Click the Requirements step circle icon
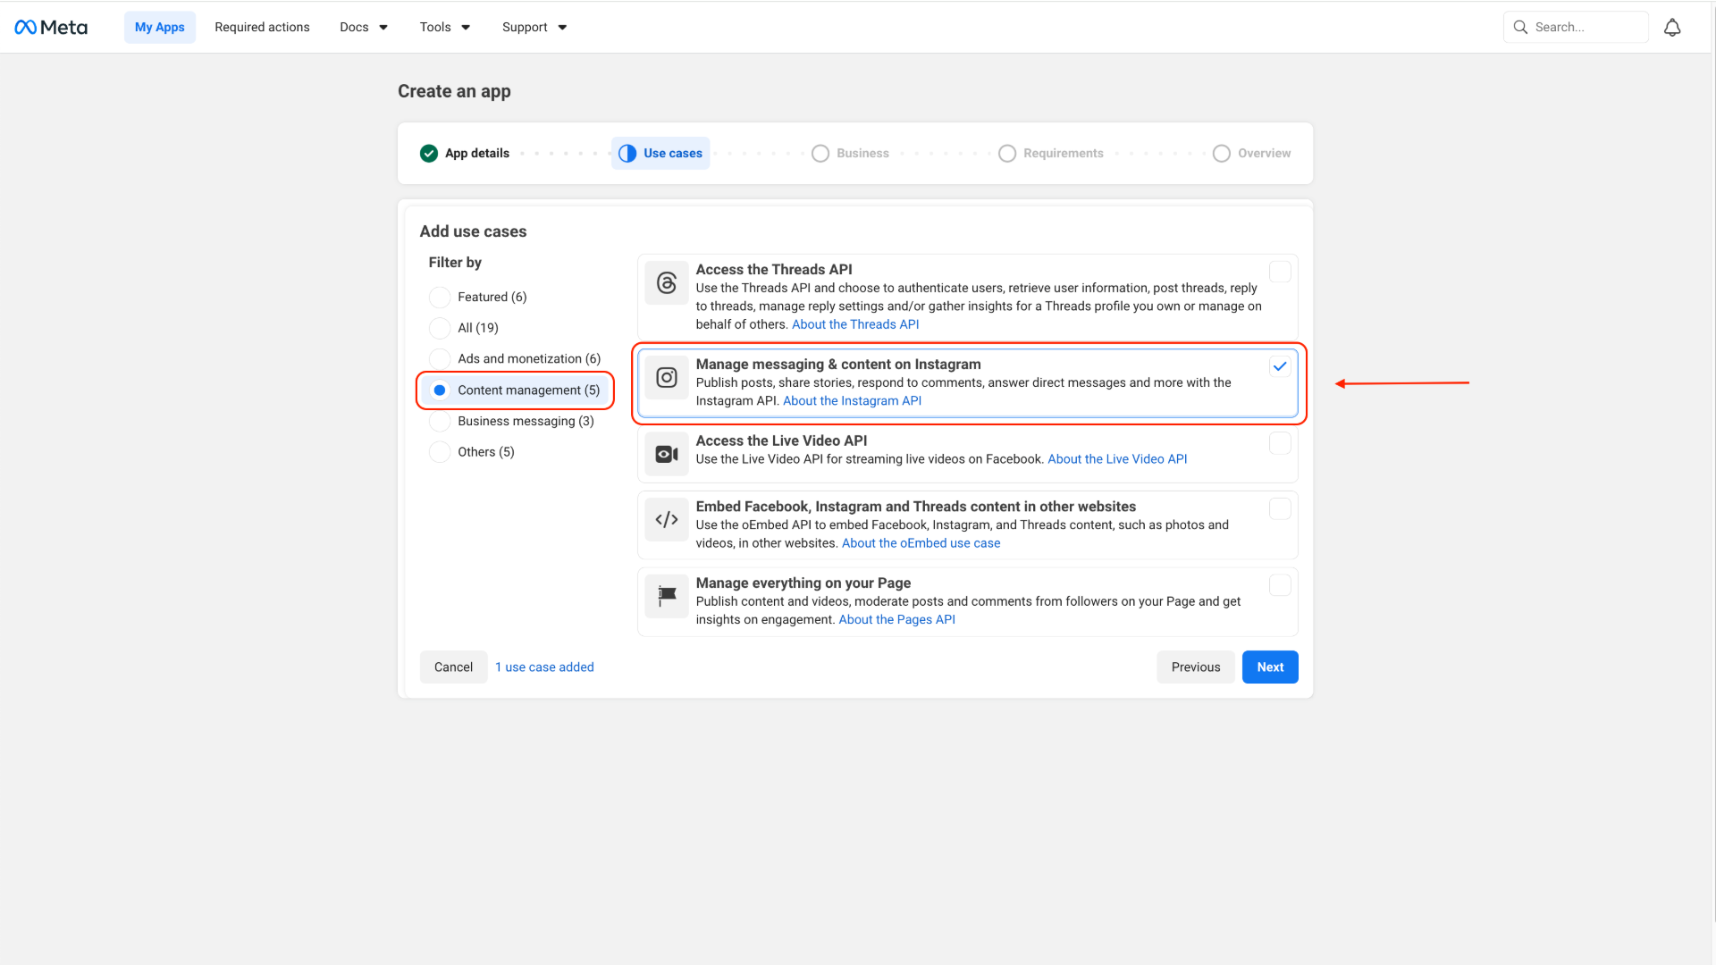 point(1007,153)
